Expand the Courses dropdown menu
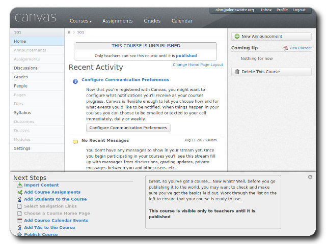Image resolution: width=326 pixels, height=244 pixels. click(80, 21)
